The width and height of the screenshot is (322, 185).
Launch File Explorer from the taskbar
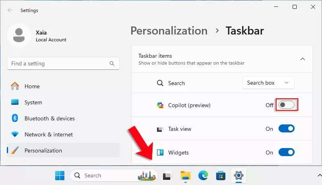185,175
